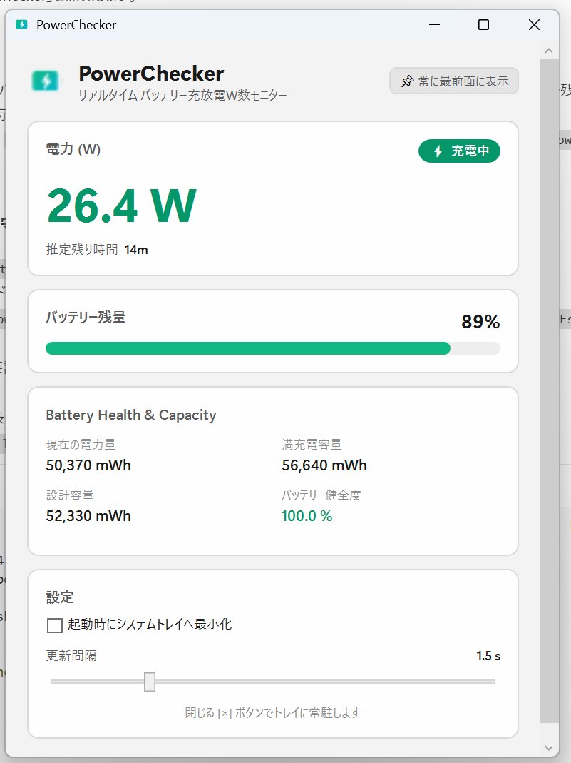The height and width of the screenshot is (763, 571).
Task: Minimize the PowerChecker window
Action: [x=434, y=25]
